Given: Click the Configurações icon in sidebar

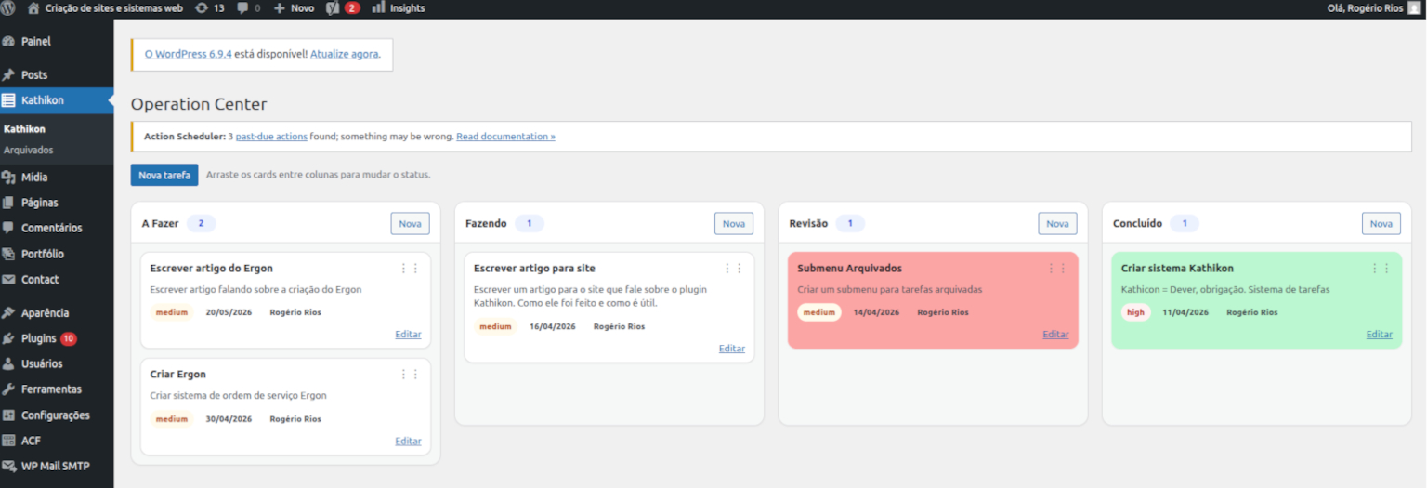Looking at the screenshot, I should (x=8, y=415).
